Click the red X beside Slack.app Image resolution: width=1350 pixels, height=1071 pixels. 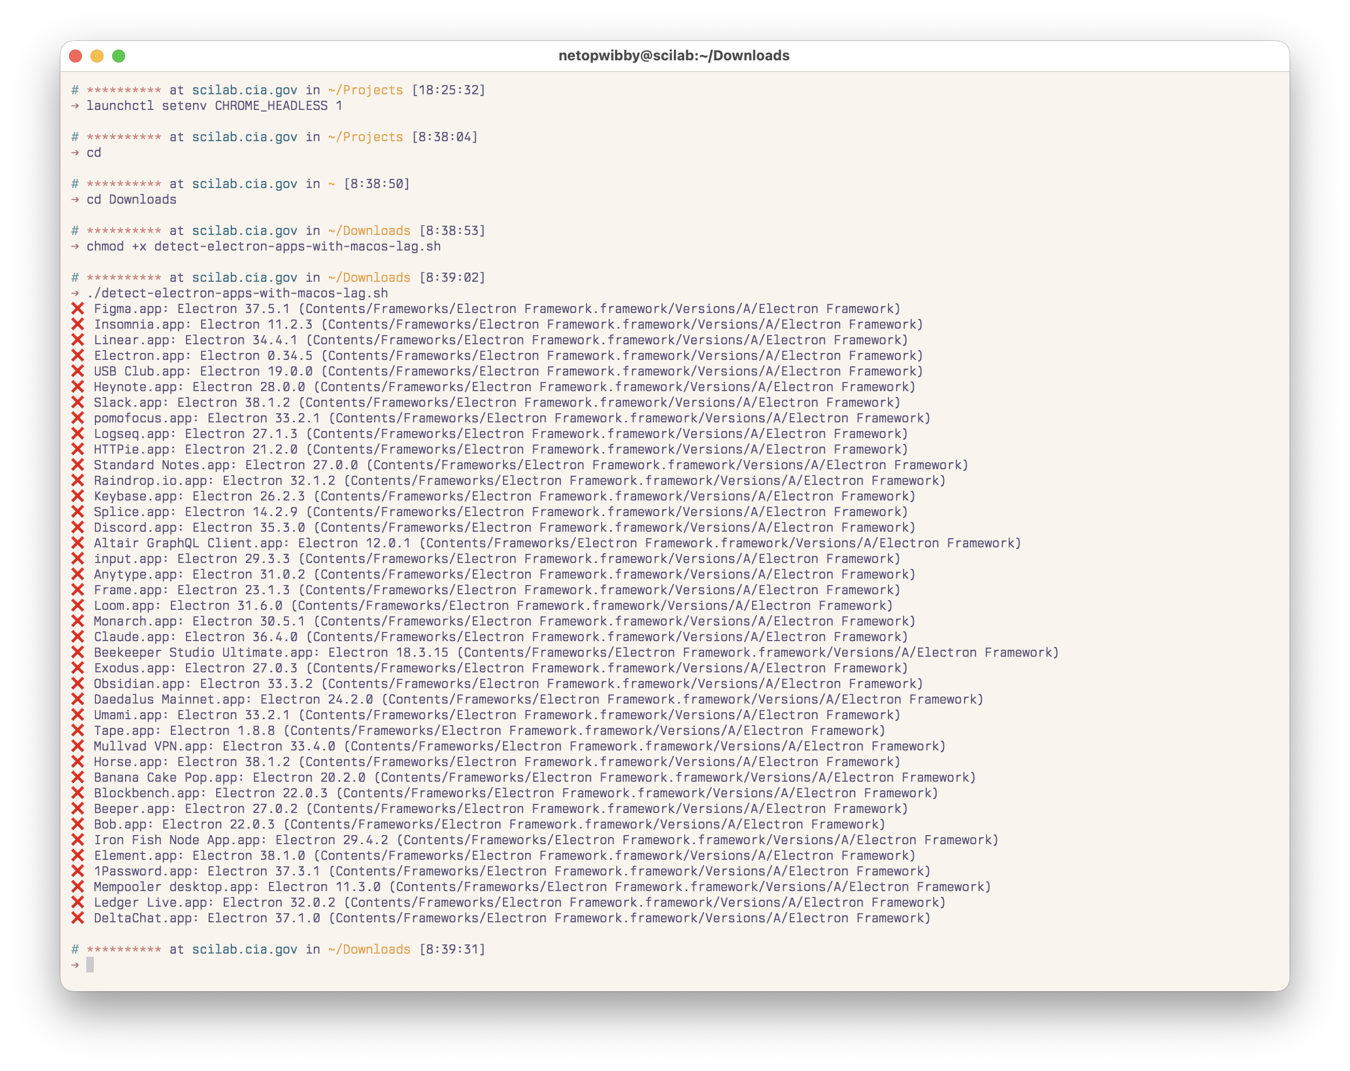pyautogui.click(x=78, y=402)
